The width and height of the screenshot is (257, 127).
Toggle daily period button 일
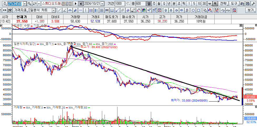tap(149, 4)
